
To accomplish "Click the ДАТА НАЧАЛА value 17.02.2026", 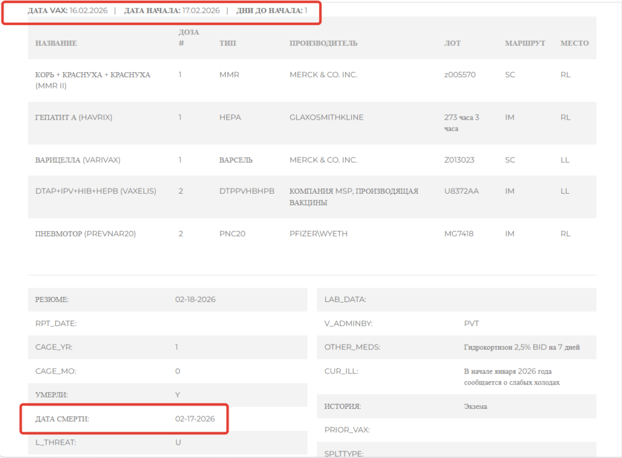I will 201,11.
